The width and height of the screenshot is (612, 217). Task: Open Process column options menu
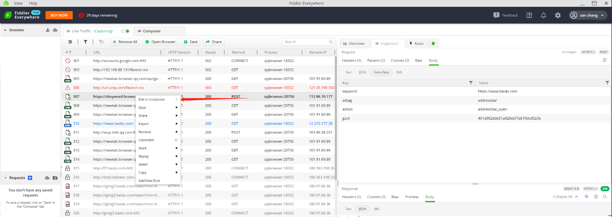pyautogui.click(x=302, y=52)
